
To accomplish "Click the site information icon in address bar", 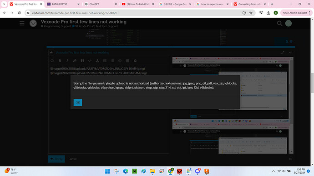I will point(28,13).
